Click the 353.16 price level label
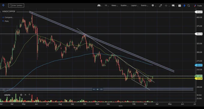Viewport: 204px width, 109px height. (199, 34)
